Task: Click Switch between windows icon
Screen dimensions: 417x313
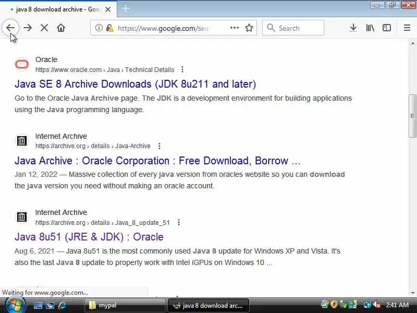Action: (x=50, y=305)
